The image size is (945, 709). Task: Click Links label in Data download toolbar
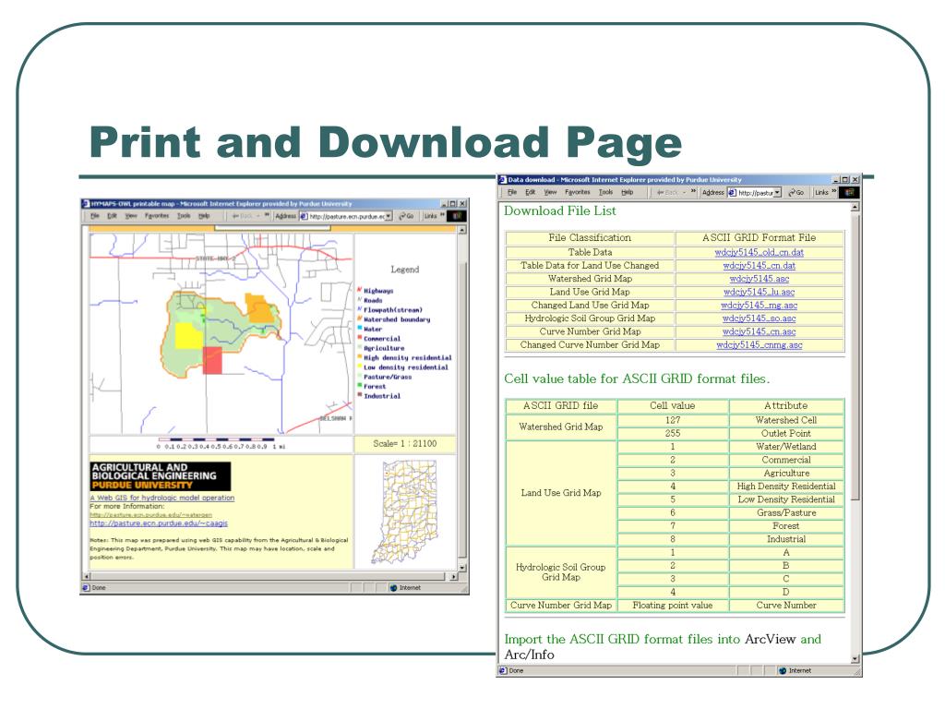[x=820, y=192]
